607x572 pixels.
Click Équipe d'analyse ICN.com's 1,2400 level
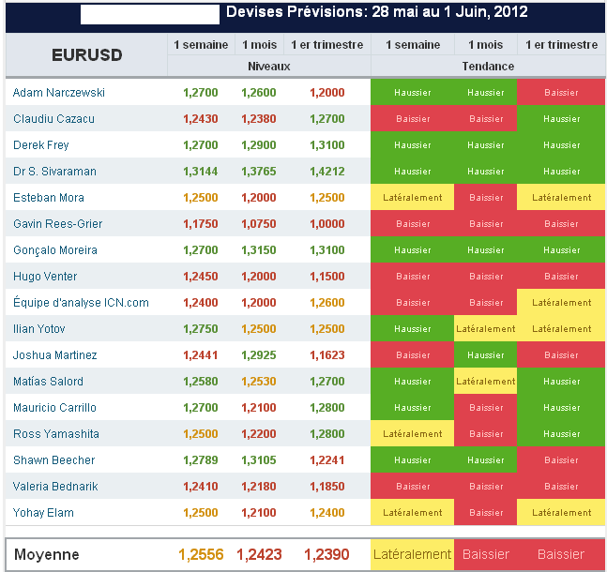(x=201, y=303)
